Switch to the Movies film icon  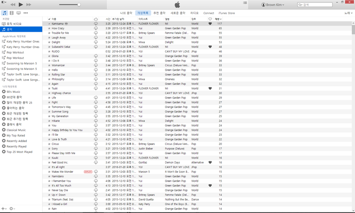[12, 13]
